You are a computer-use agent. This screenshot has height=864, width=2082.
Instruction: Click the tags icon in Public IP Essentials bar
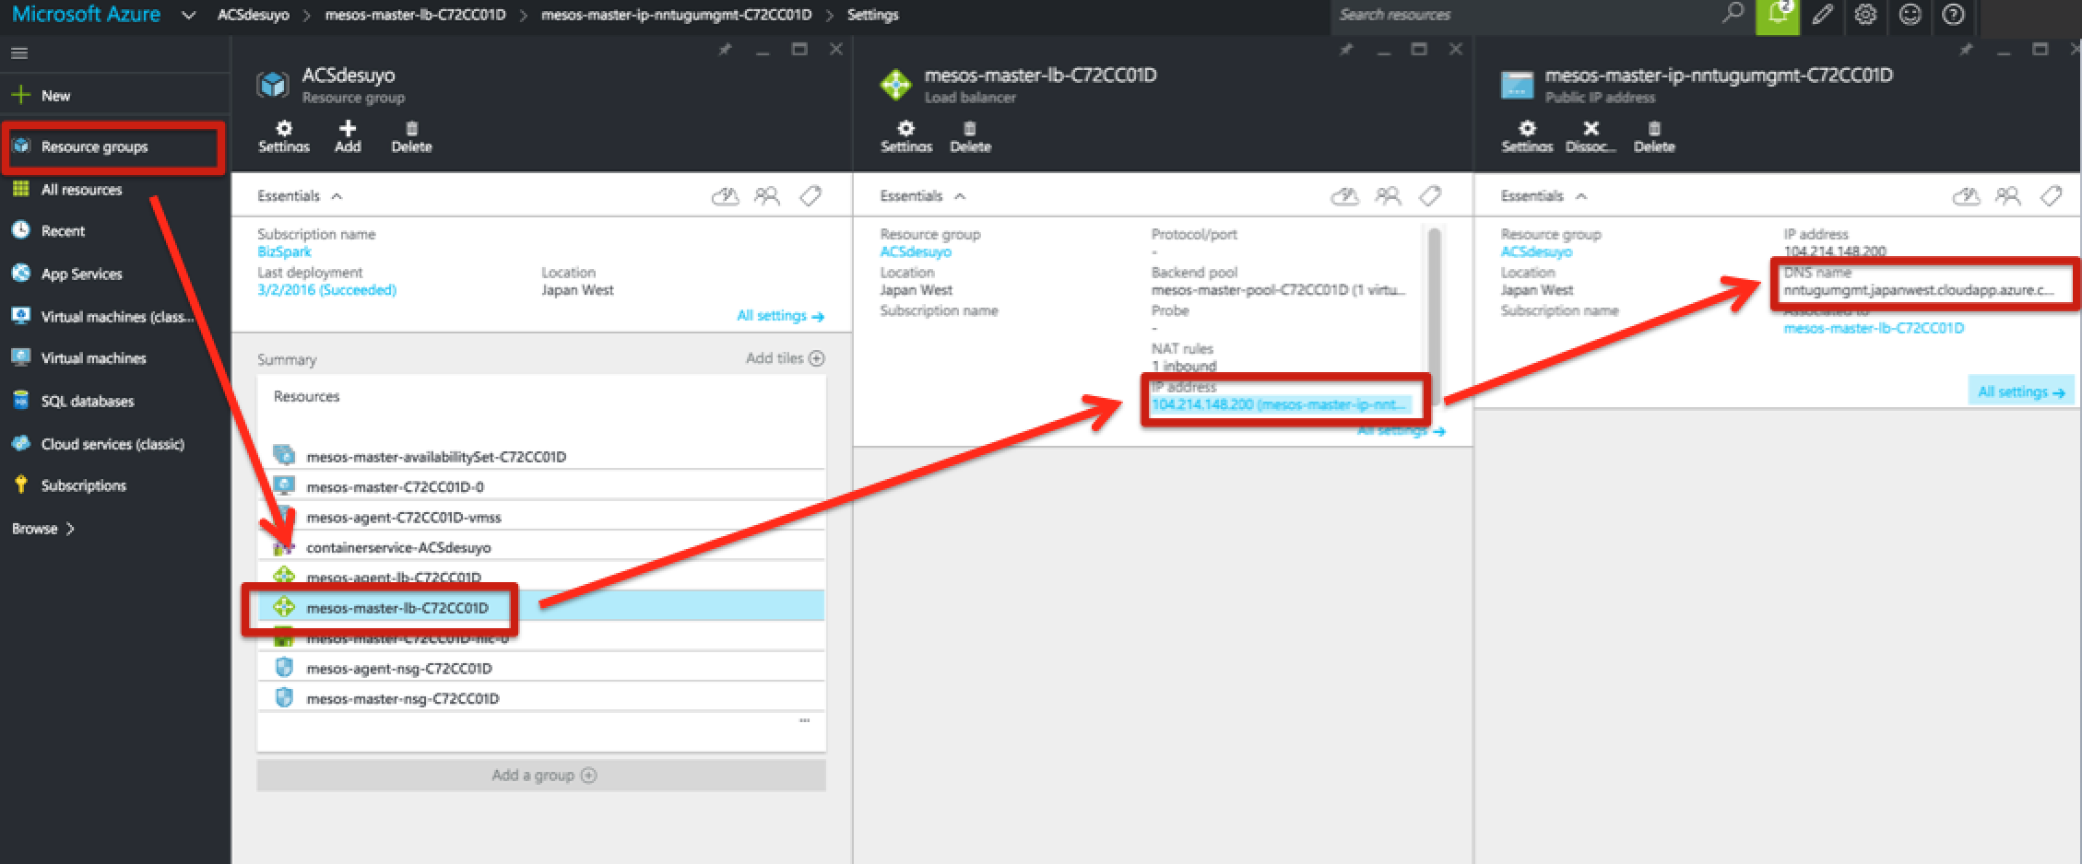[x=2051, y=196]
